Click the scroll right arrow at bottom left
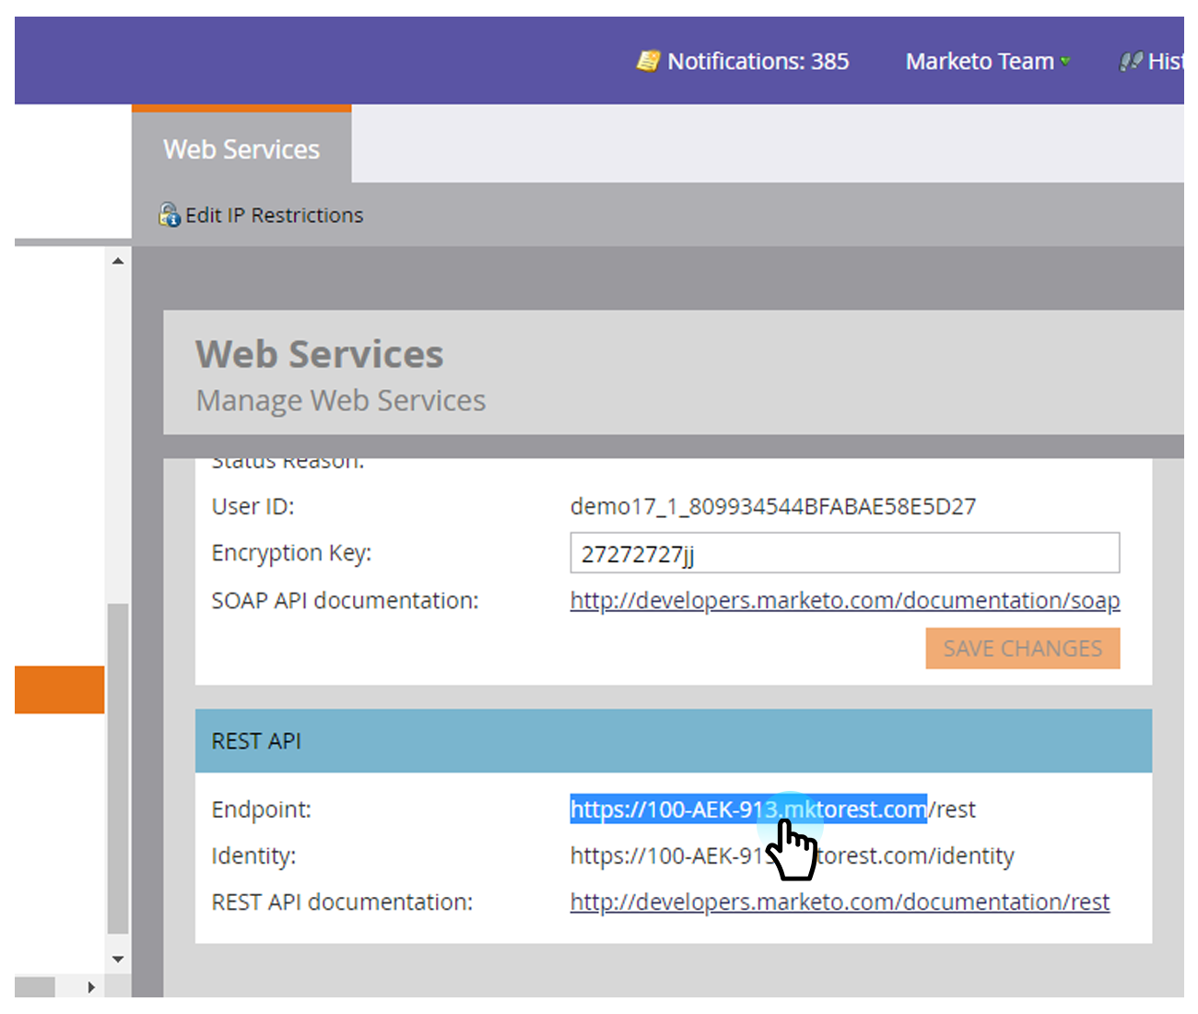This screenshot has width=1198, height=1014. point(90,987)
